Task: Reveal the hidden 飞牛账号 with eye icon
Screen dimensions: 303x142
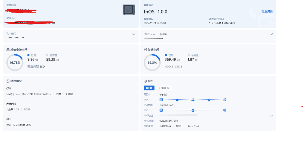Action: pos(134,34)
